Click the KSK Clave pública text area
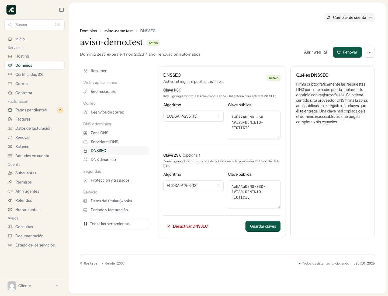The height and width of the screenshot is (296, 388). pyautogui.click(x=254, y=125)
